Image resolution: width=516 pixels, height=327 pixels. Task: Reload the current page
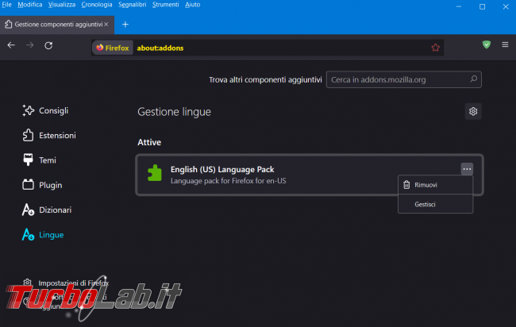(x=48, y=45)
